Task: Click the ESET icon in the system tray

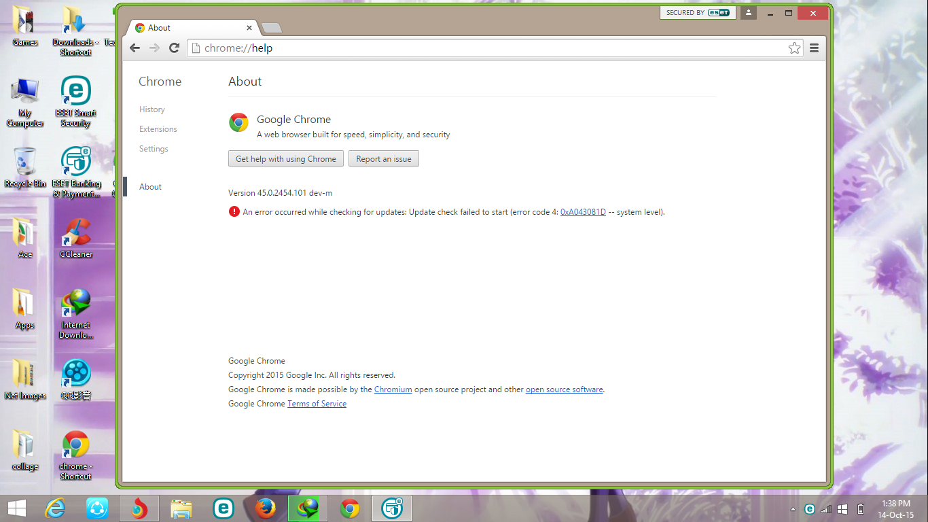Action: [809, 509]
